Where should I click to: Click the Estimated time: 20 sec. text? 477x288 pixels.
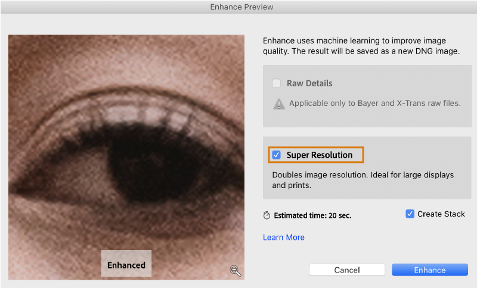312,215
